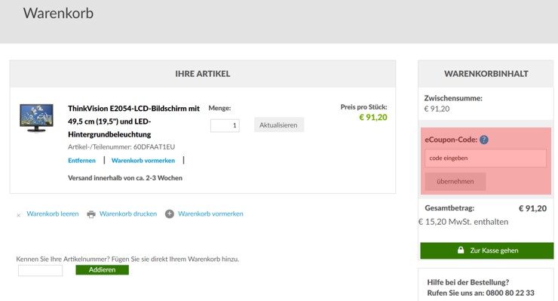558x301 pixels.
Task: Click the green Addieren button
Action: point(102,269)
